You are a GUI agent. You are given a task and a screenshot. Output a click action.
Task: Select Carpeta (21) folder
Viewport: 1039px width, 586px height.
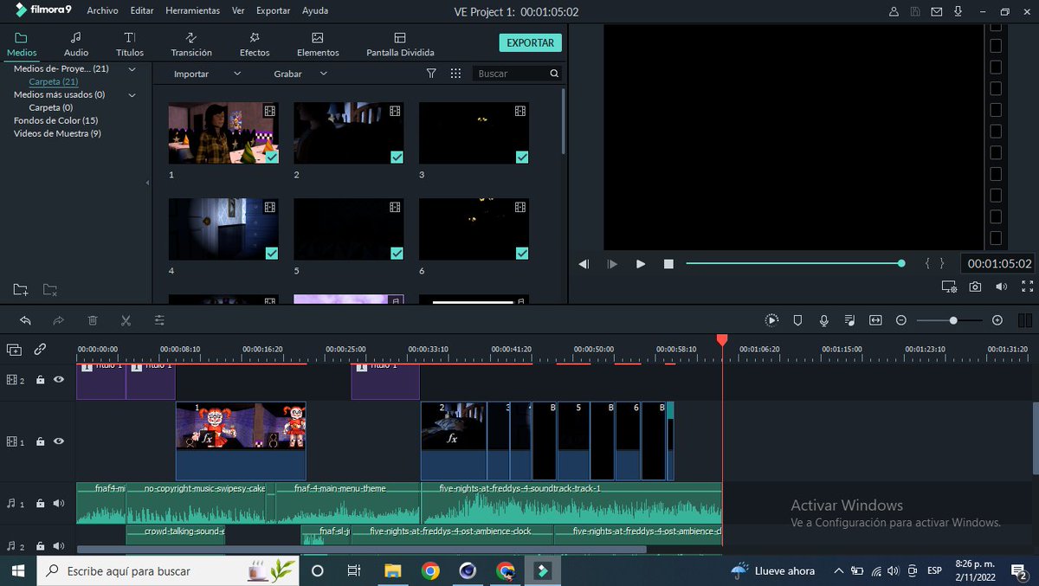click(x=54, y=81)
